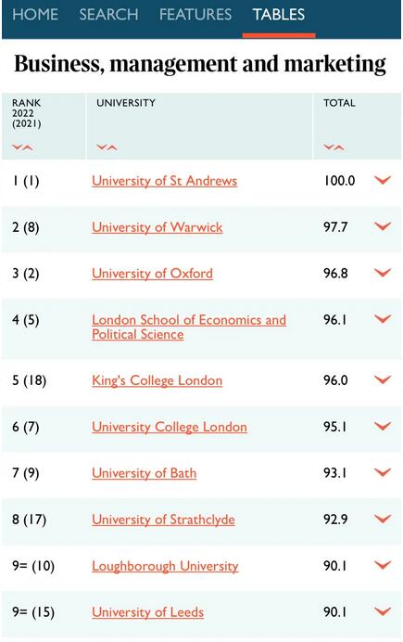Expand King's College London row chevron

[x=383, y=380]
